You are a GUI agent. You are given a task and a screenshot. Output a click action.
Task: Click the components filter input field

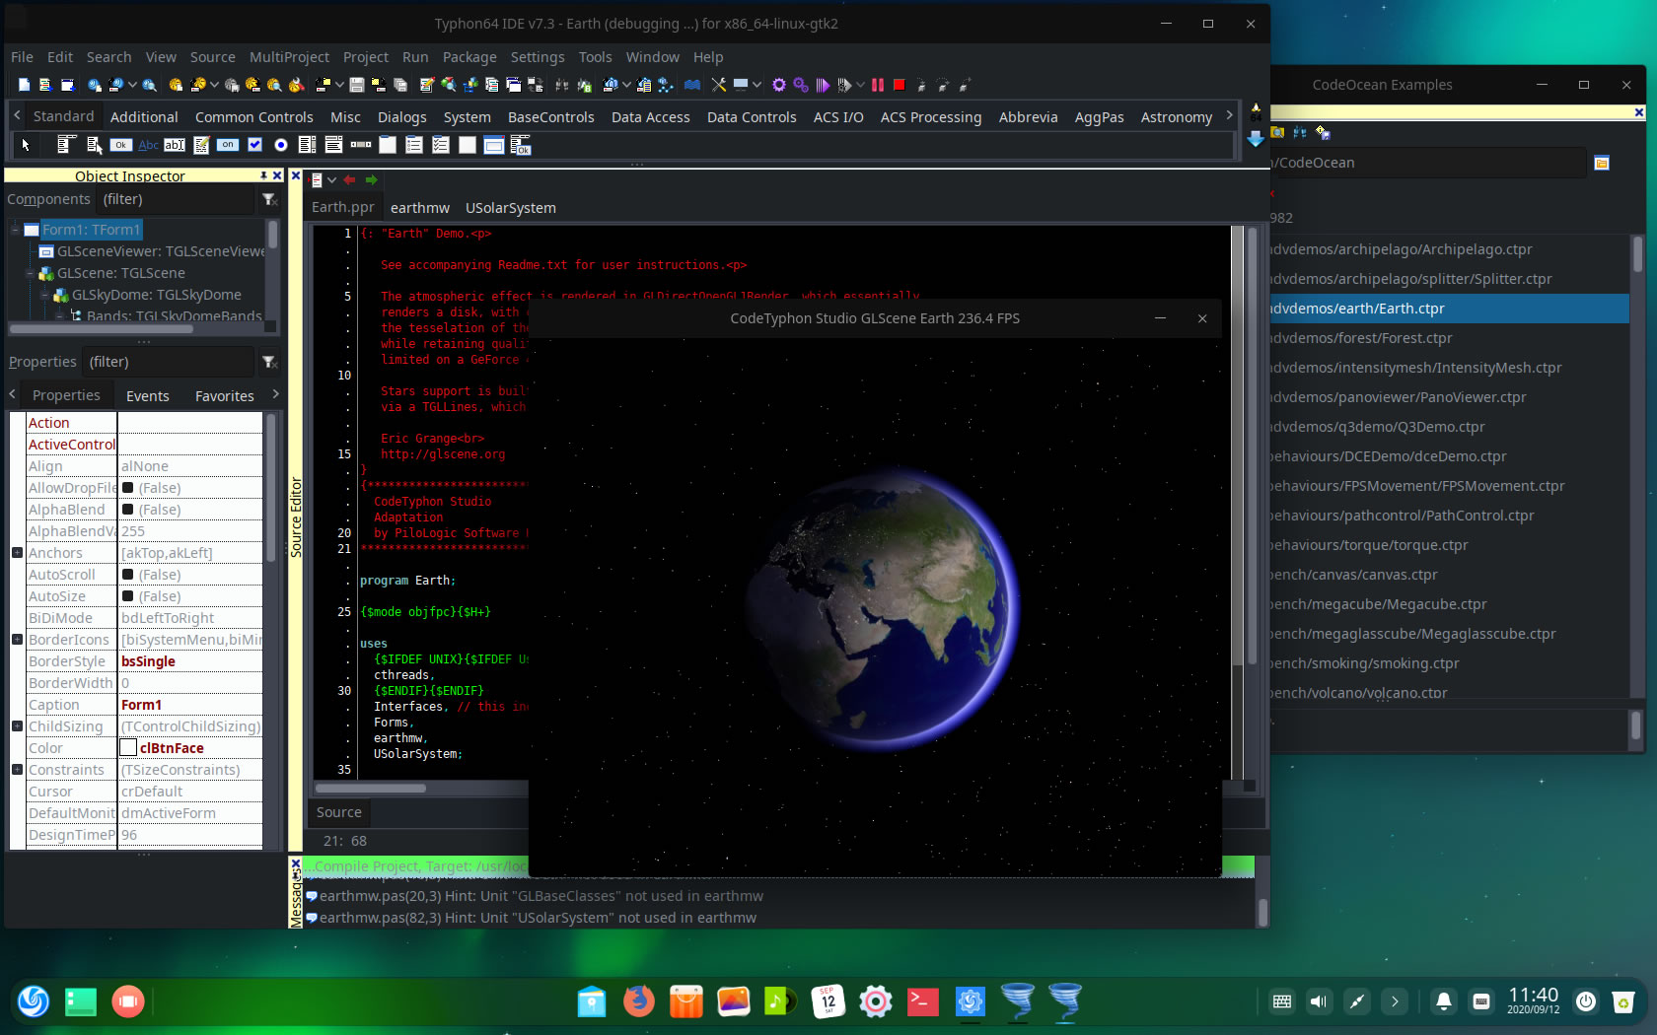pos(177,200)
